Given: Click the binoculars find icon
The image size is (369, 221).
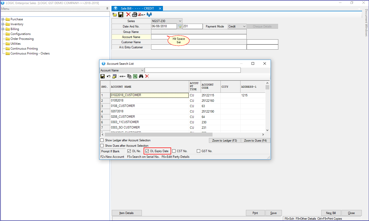Looking at the screenshot, I should [x=141, y=76].
